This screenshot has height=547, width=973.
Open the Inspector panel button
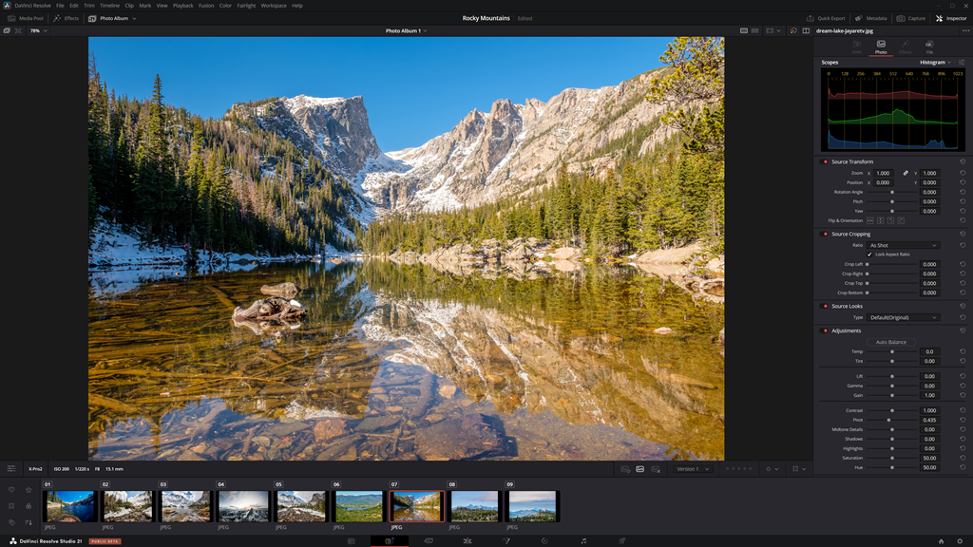coord(951,18)
